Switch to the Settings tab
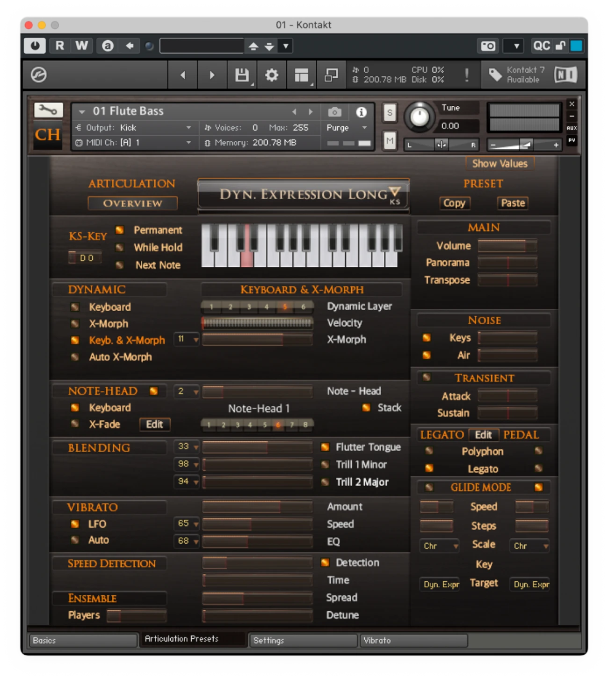608x679 pixels. pyautogui.click(x=303, y=640)
